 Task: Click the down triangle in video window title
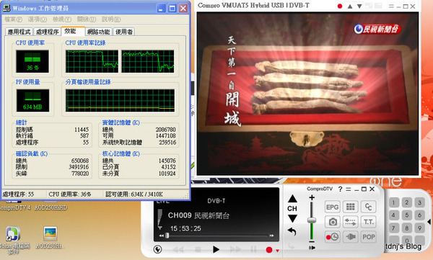[x=359, y=6]
